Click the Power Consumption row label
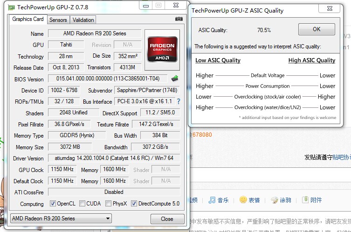The height and width of the screenshot is (232, 351). click(268, 86)
